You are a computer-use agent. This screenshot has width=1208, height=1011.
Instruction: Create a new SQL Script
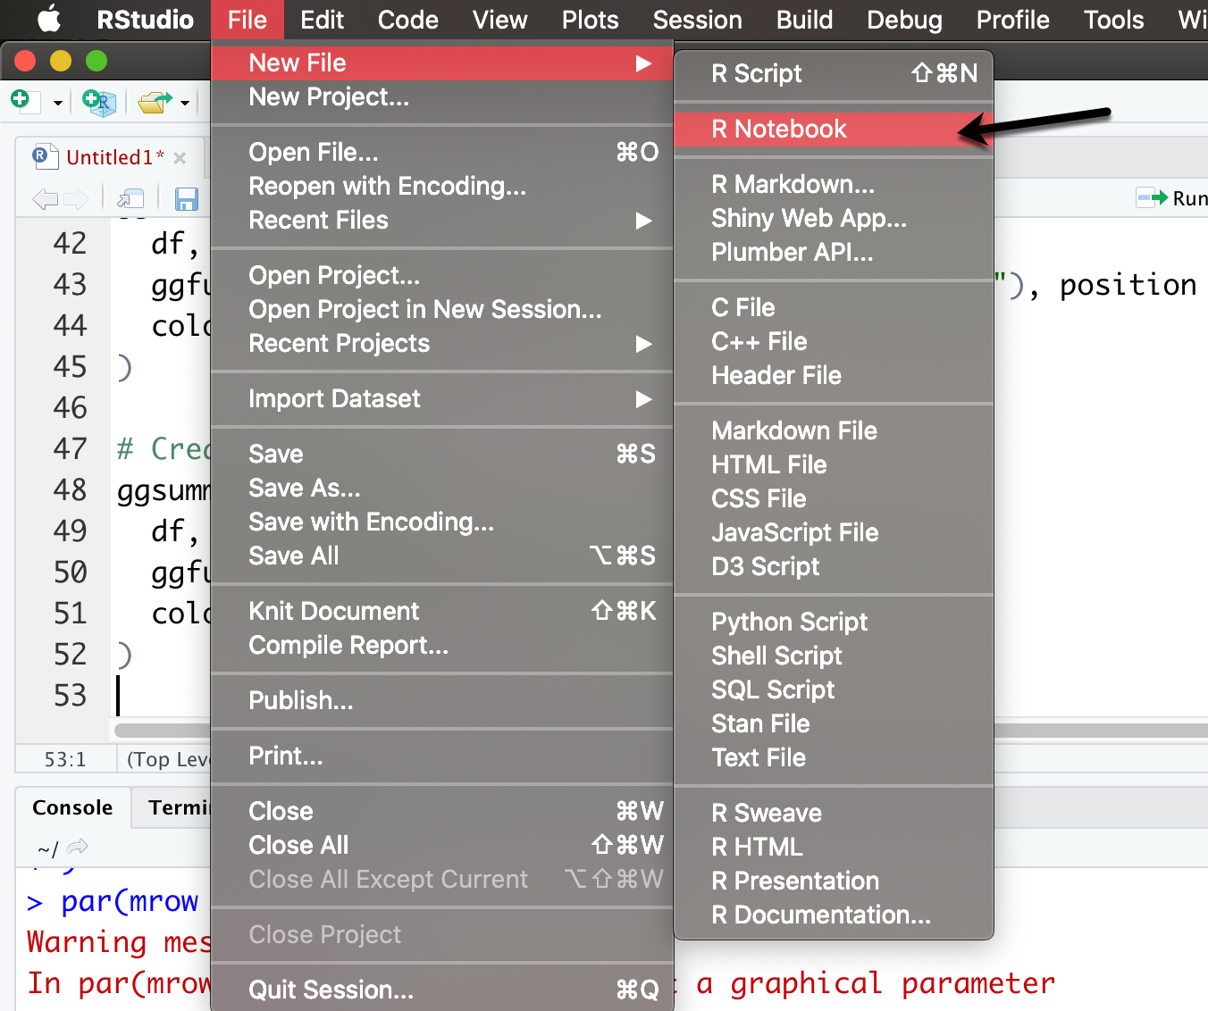[x=834, y=689]
